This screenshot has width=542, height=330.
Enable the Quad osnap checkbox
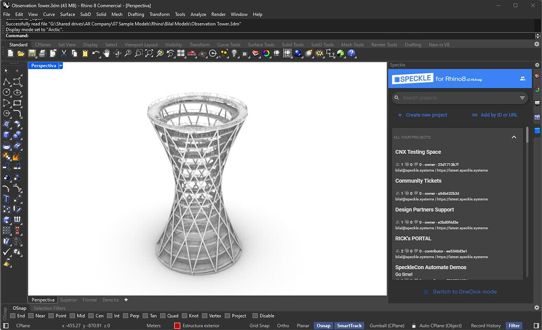pos(163,316)
